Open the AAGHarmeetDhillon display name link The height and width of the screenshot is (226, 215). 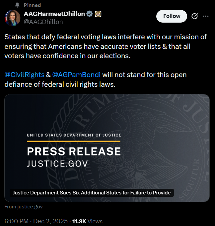pos(55,14)
